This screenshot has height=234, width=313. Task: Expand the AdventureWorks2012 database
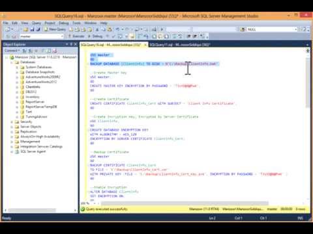click(17, 82)
